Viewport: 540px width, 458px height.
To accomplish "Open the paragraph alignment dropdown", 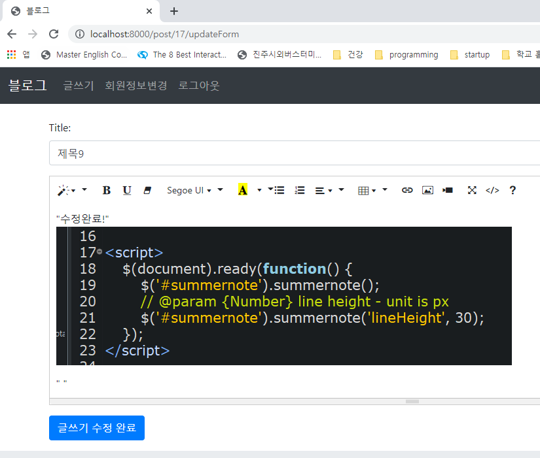I will click(323, 190).
